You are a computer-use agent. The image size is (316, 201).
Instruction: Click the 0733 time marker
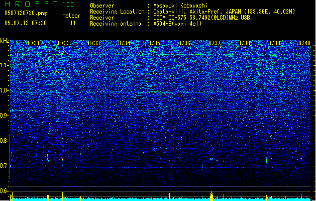tap(94, 43)
